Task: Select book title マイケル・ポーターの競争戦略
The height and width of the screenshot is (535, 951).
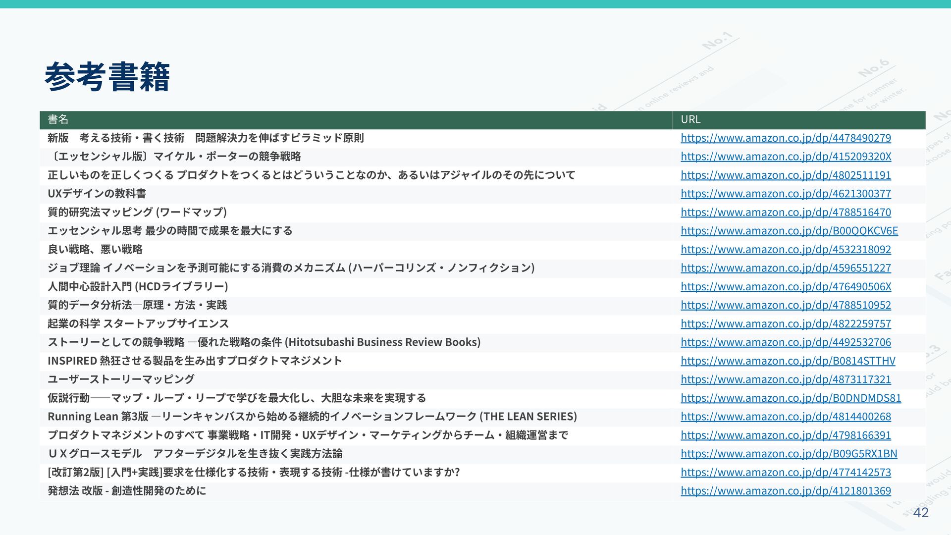Action: coord(174,157)
